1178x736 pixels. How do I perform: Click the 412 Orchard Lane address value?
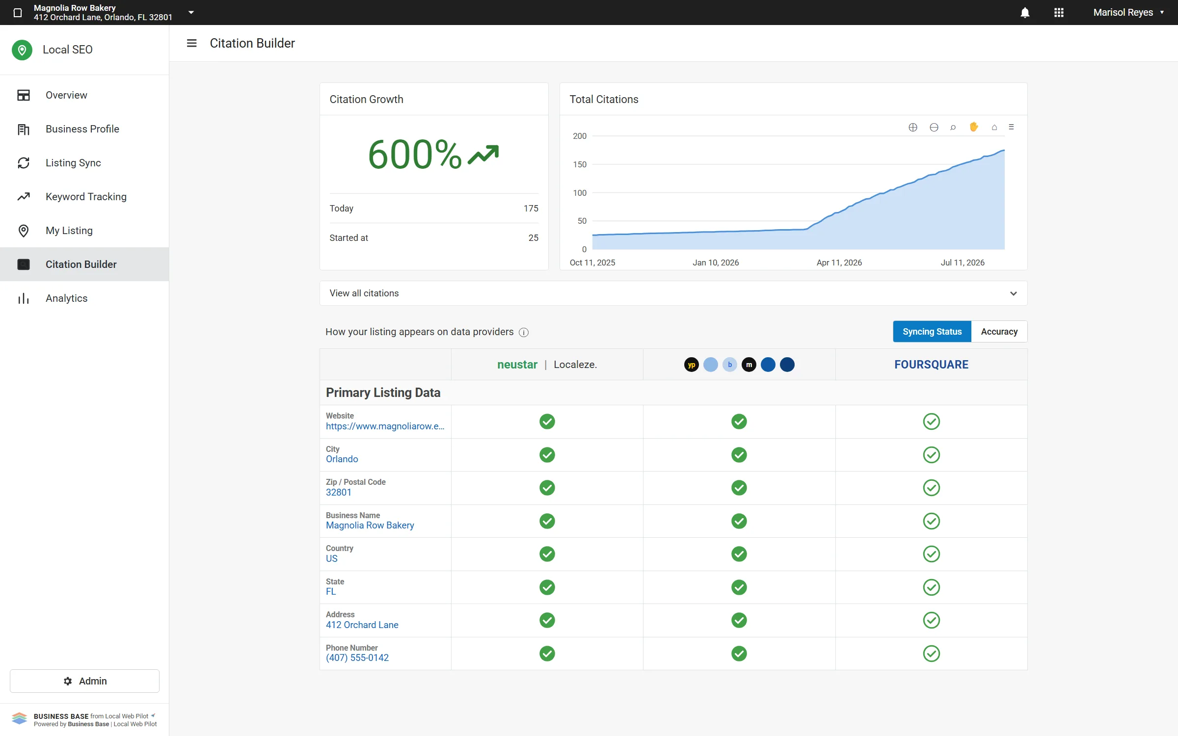click(362, 625)
